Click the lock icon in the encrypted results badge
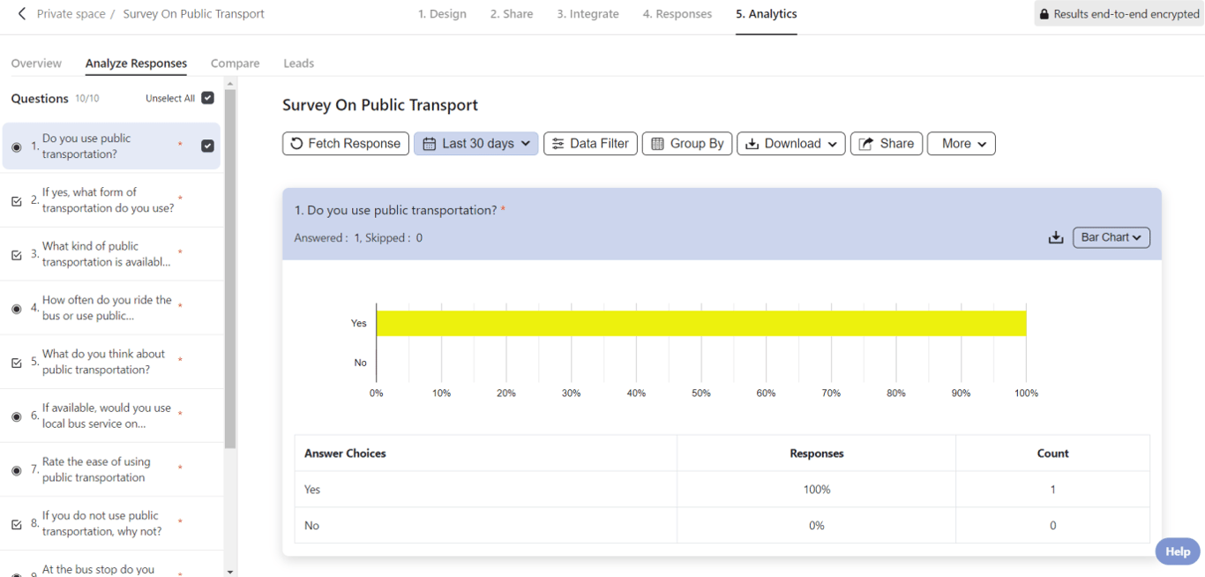 pyautogui.click(x=1044, y=14)
